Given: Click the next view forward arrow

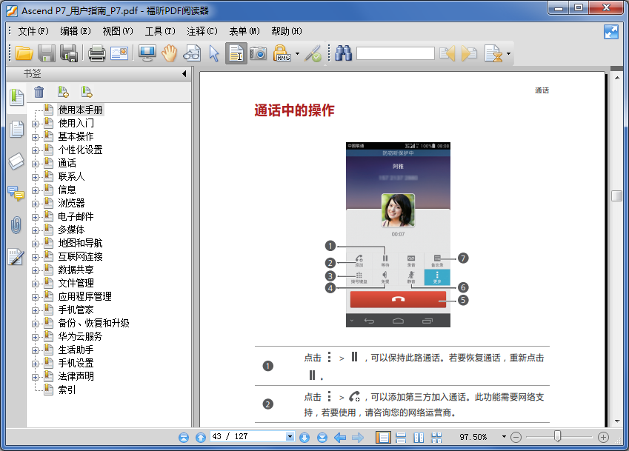Looking at the screenshot, I should 357,438.
